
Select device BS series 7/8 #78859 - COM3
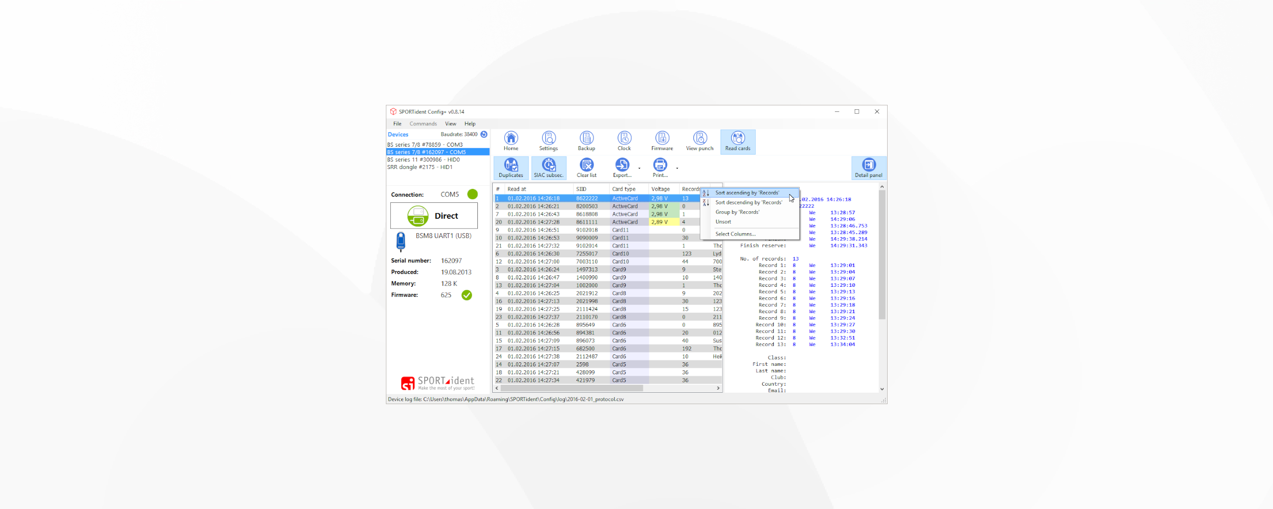coord(438,145)
